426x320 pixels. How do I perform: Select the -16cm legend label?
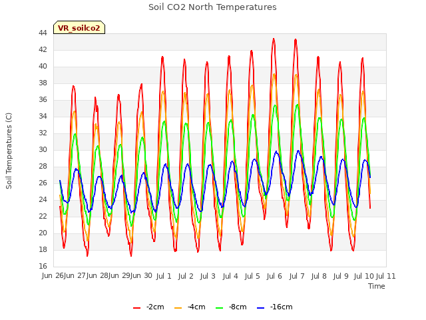pos(281,307)
